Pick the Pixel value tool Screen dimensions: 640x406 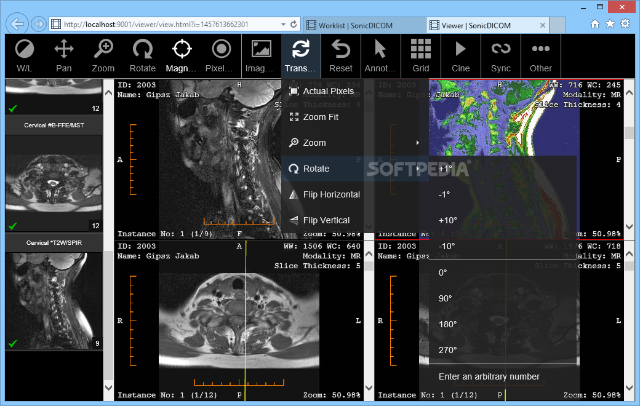(x=221, y=56)
